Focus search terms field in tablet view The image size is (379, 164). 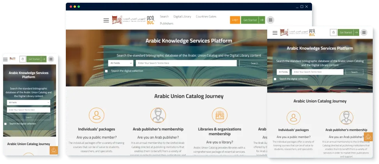click(x=317, y=72)
